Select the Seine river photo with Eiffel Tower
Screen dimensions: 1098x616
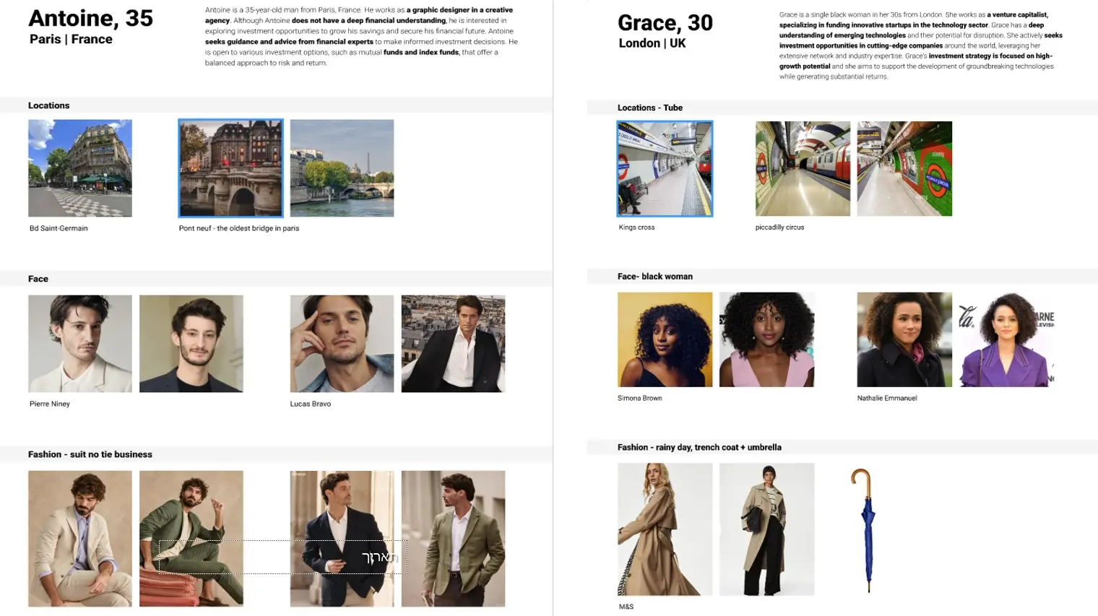pyautogui.click(x=342, y=168)
